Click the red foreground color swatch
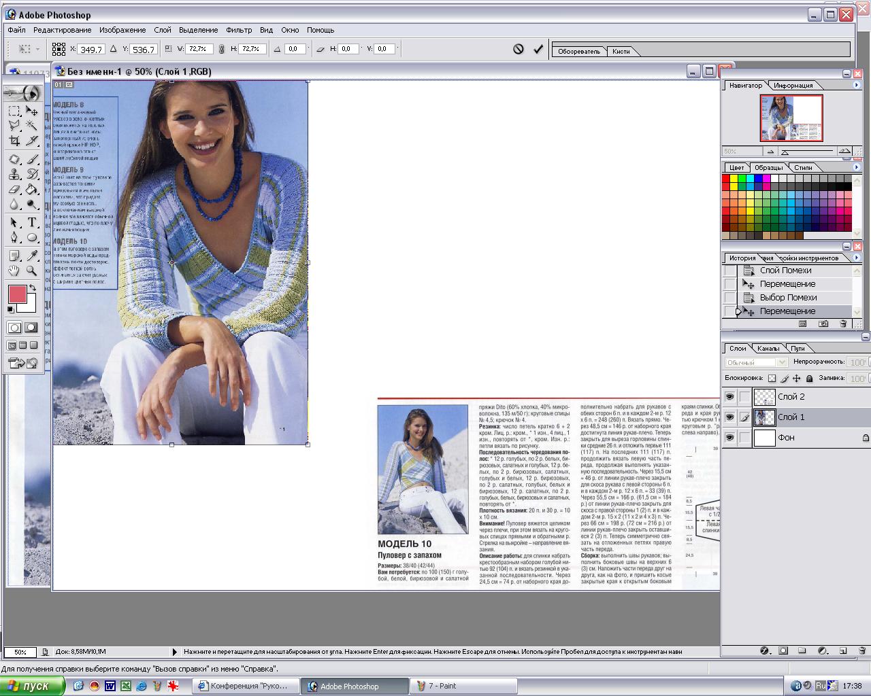The width and height of the screenshot is (871, 696). (x=17, y=294)
